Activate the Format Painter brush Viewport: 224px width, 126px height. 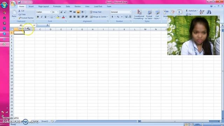26,18
